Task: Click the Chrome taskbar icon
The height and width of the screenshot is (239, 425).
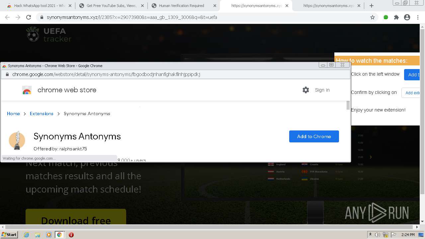Action: pos(59,235)
